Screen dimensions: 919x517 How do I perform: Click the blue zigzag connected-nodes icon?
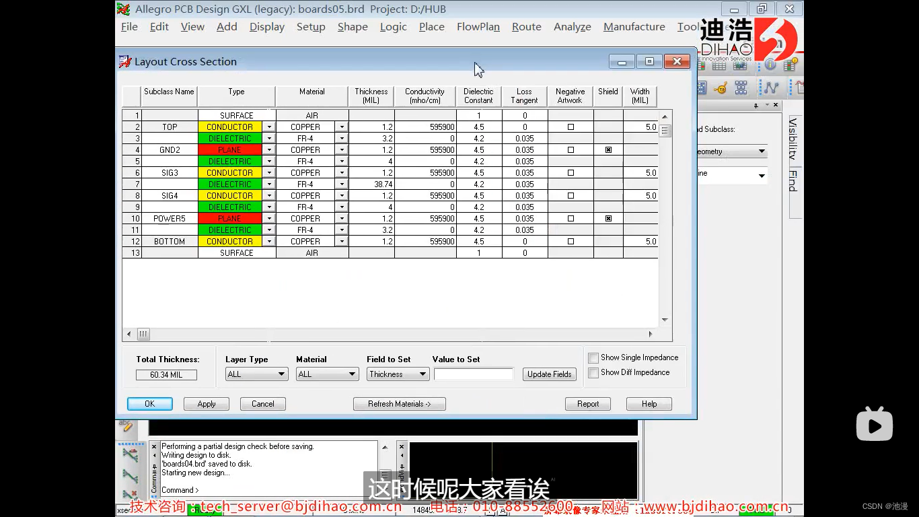[x=771, y=88]
